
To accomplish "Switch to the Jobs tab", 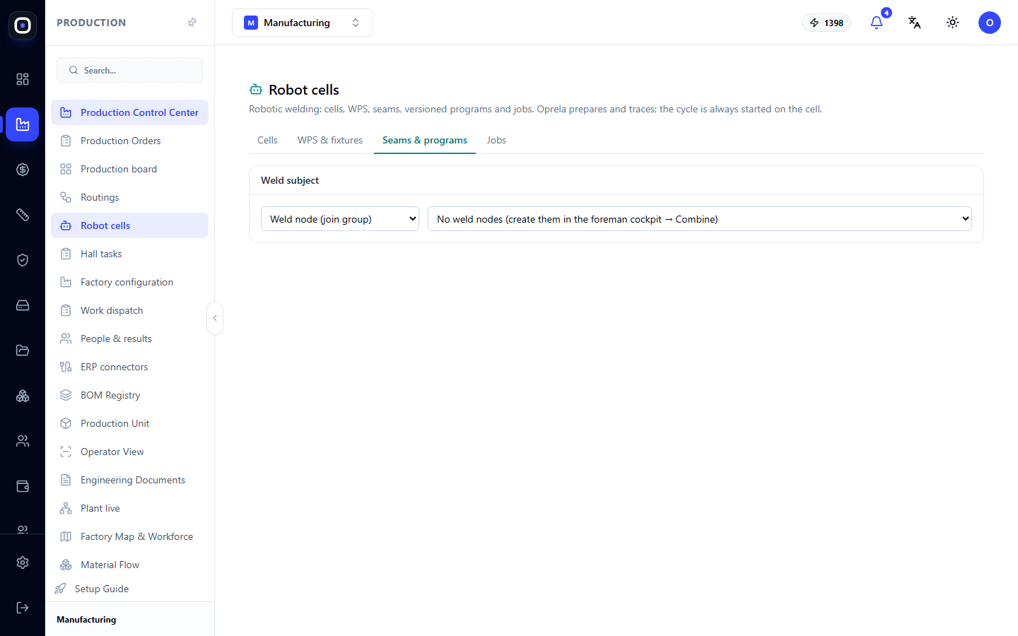I will pos(496,140).
